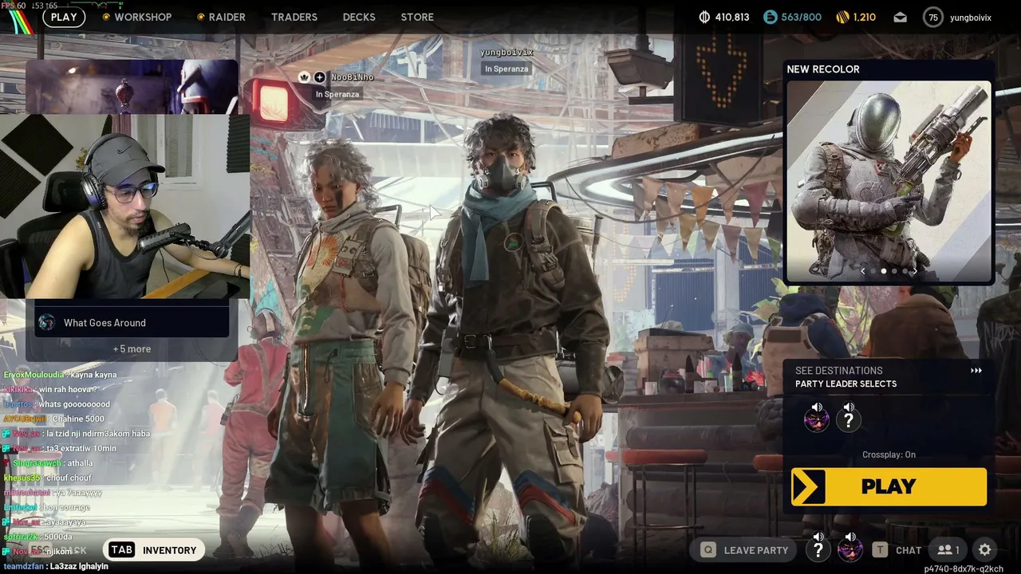Mute the question-mark player in bottom bar

point(818,537)
